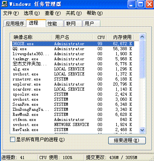Click the process list scroll-down arrow

click(x=142, y=130)
